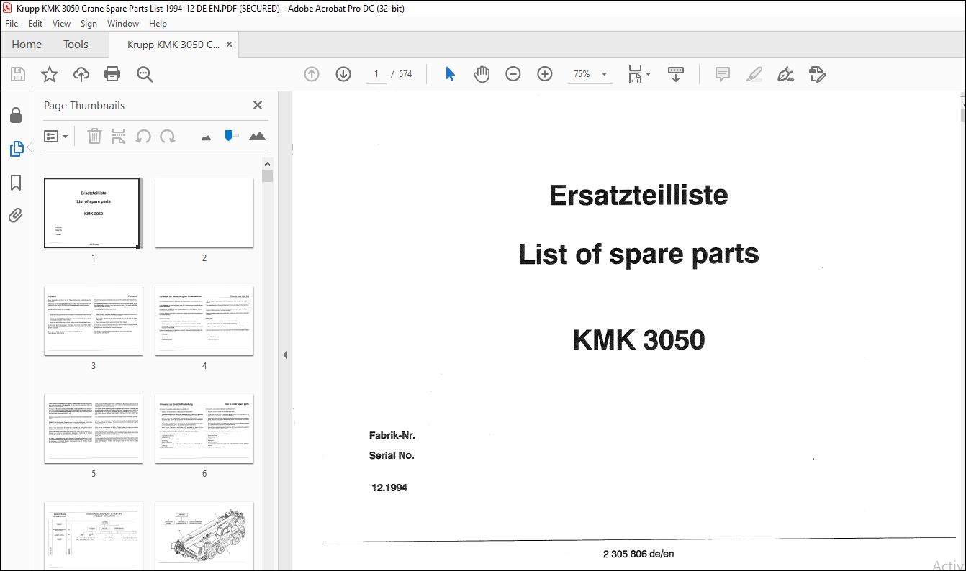Open the Sign menu
Screen dimensions: 966x571
point(89,24)
